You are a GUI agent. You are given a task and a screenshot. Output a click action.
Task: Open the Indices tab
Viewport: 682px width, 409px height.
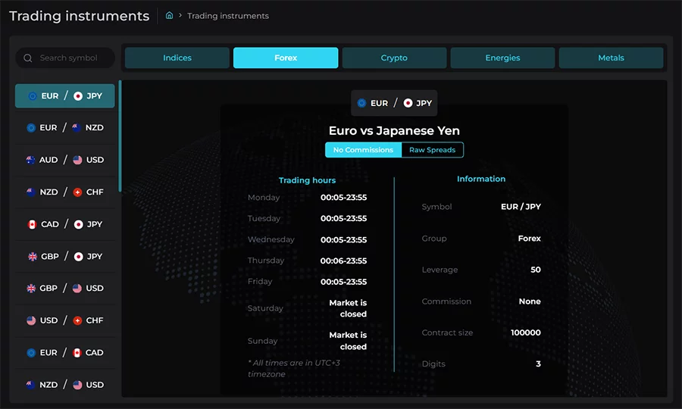[x=177, y=58]
